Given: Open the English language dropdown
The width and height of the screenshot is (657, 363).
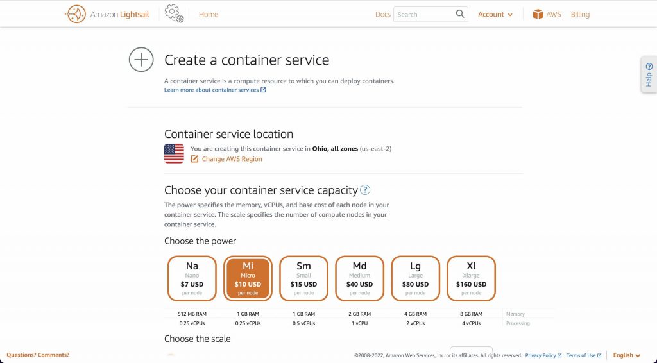Looking at the screenshot, I should [x=627, y=355].
